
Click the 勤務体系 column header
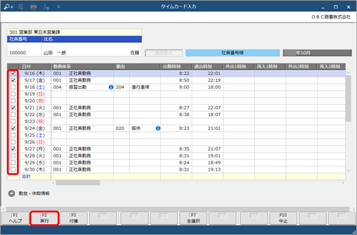(82, 67)
